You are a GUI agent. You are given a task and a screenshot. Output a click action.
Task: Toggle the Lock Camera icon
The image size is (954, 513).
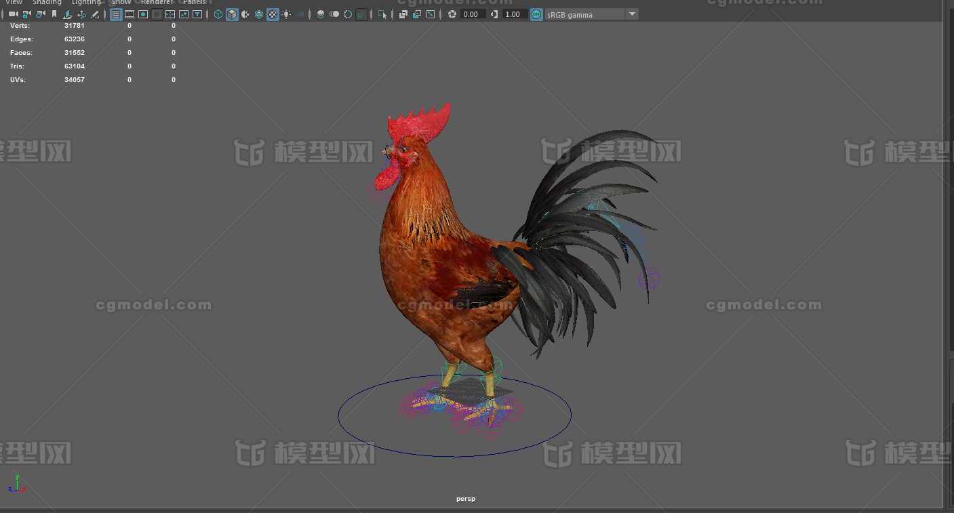coord(26,14)
